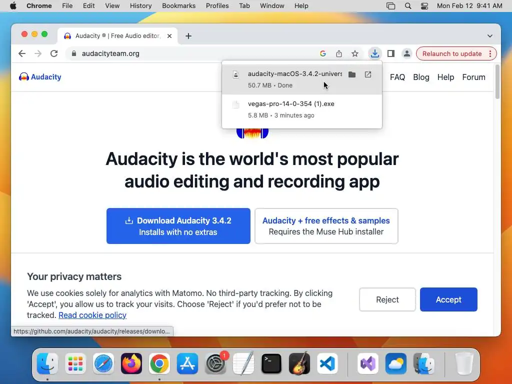Click the vegas-pro file icon

pyautogui.click(x=236, y=104)
